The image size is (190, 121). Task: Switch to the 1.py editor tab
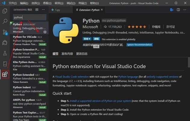coord(61,10)
